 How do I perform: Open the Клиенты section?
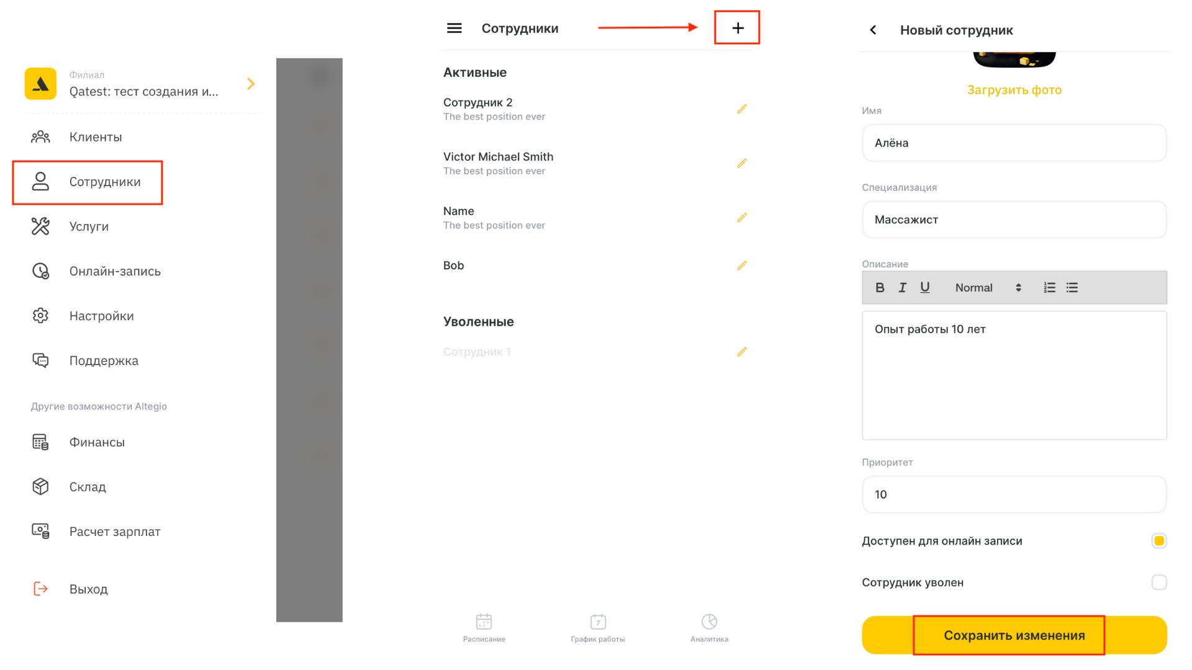[x=96, y=138]
